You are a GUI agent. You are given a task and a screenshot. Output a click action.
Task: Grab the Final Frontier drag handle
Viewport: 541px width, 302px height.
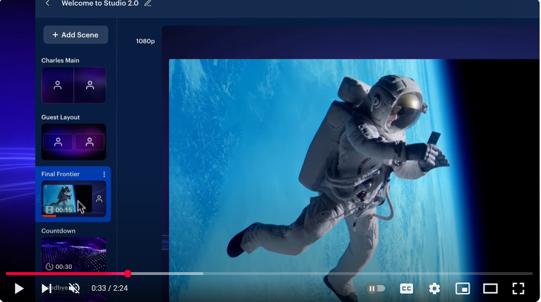[x=38, y=199]
